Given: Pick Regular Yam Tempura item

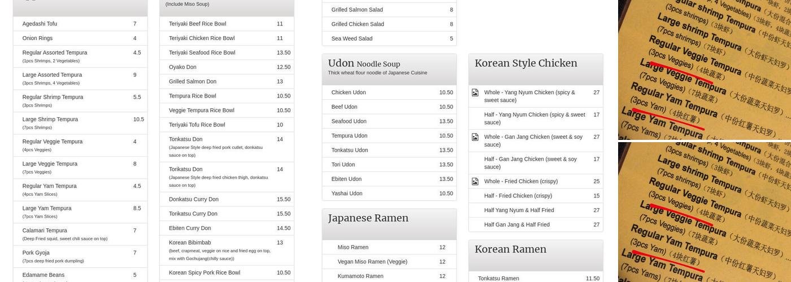Looking at the screenshot, I should tap(80, 190).
